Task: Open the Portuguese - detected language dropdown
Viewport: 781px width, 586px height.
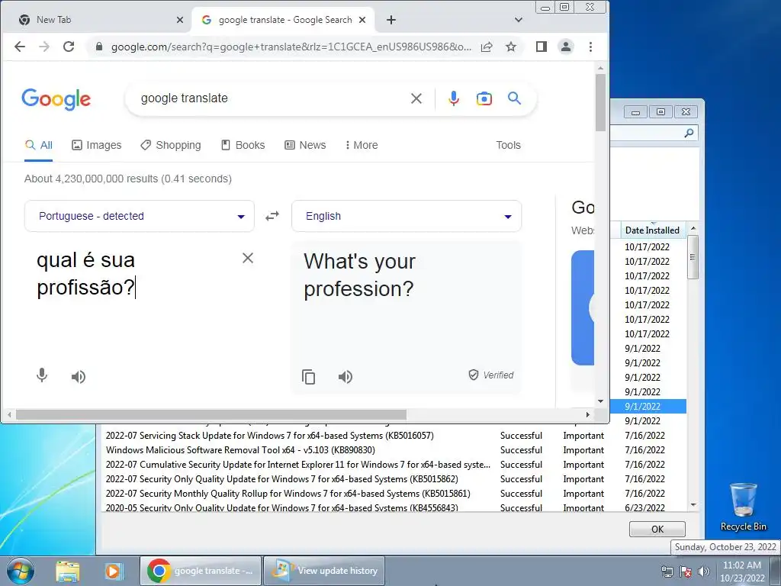Action: click(x=140, y=216)
